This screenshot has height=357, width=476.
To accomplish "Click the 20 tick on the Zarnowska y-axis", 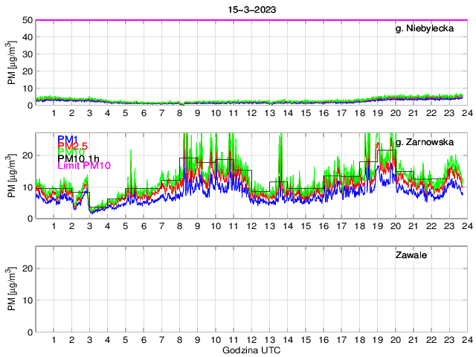I will [27, 155].
